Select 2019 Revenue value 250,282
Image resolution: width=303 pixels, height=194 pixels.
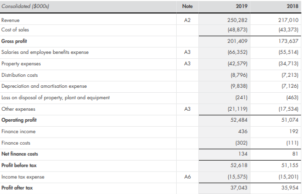(237, 20)
